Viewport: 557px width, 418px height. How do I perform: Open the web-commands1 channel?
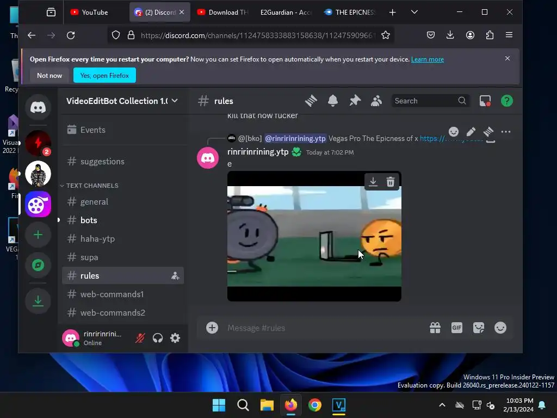click(123, 294)
